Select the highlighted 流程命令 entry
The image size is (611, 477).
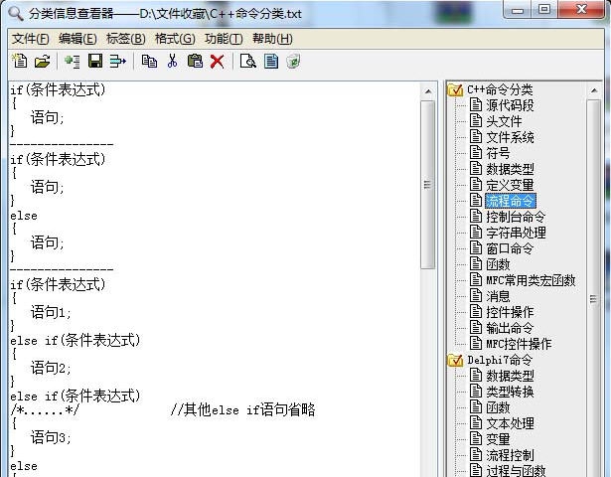pos(510,201)
